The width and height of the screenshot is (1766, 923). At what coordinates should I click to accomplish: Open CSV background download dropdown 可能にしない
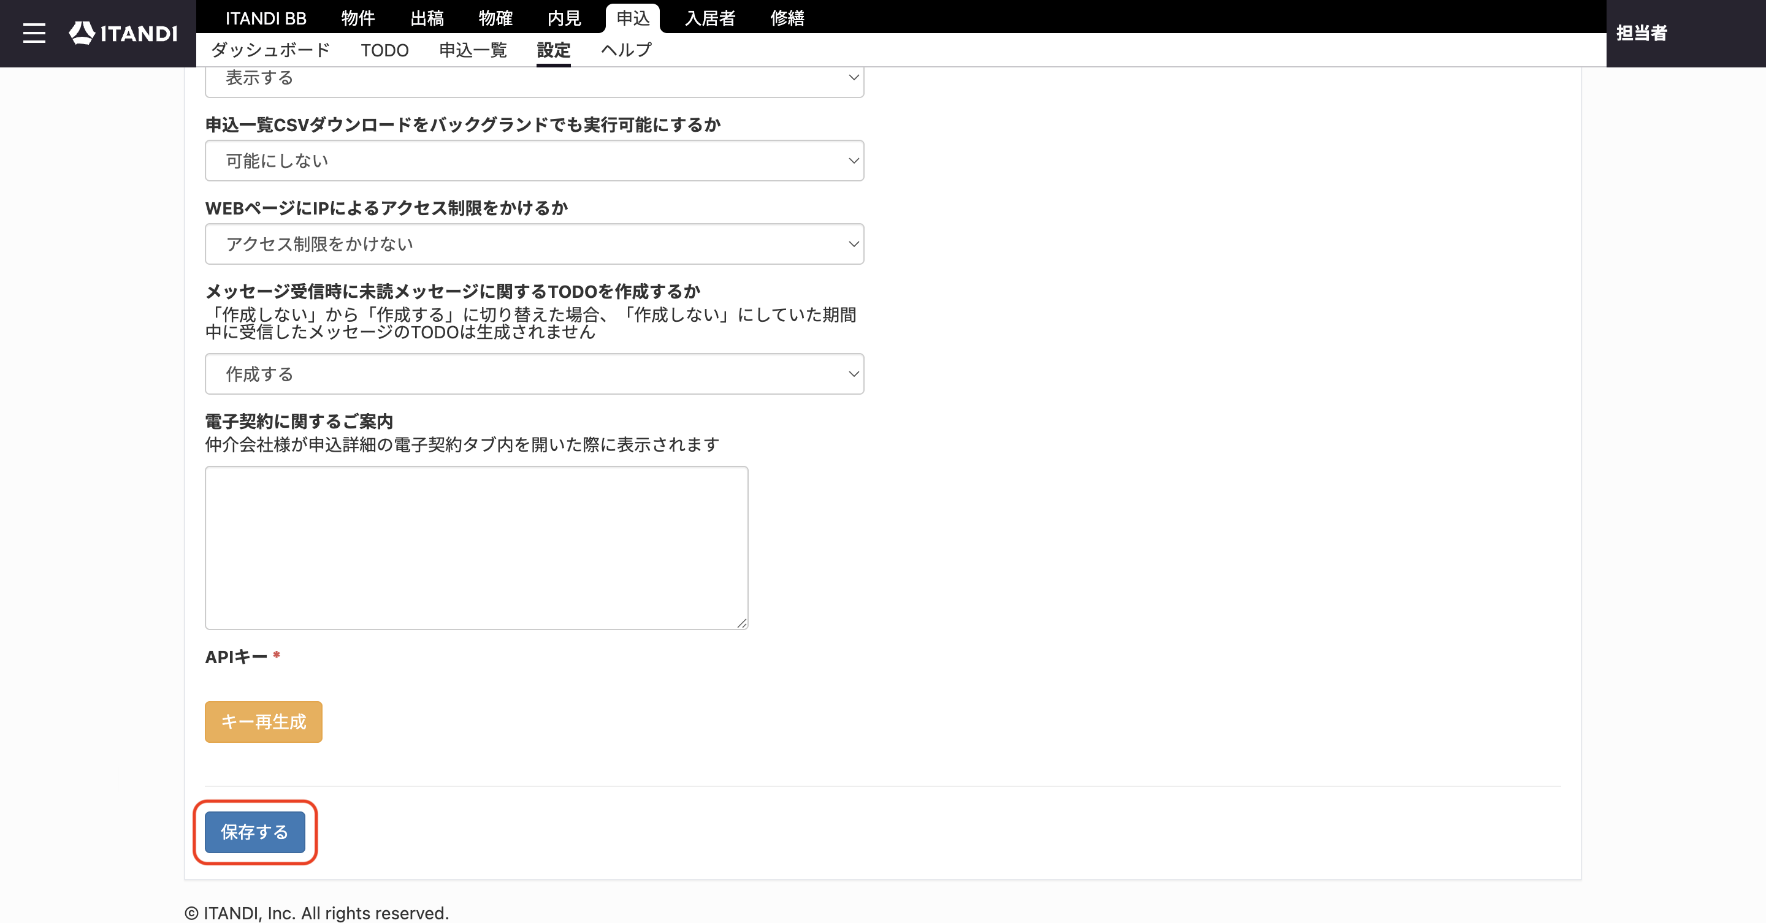pos(534,161)
